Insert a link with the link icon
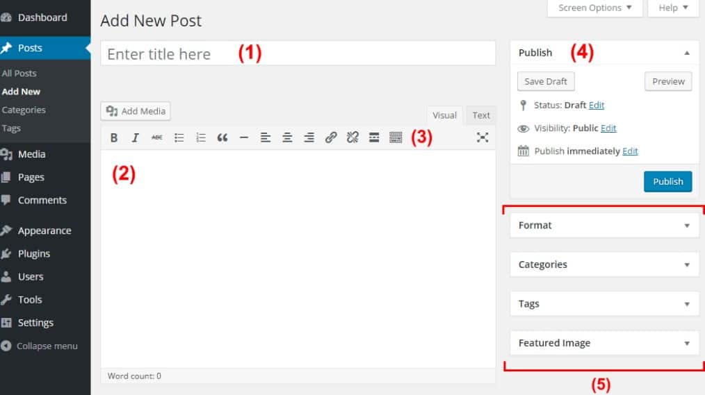This screenshot has height=395, width=705. (x=331, y=137)
